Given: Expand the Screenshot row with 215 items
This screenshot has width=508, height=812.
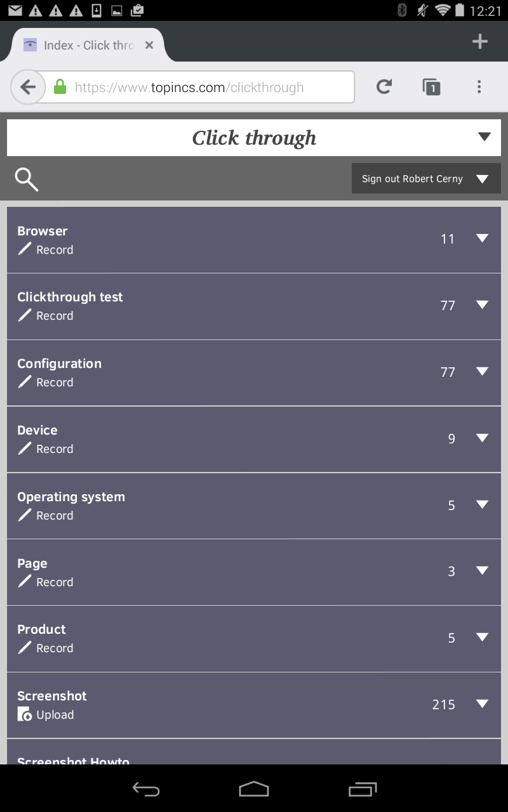Looking at the screenshot, I should point(482,704).
